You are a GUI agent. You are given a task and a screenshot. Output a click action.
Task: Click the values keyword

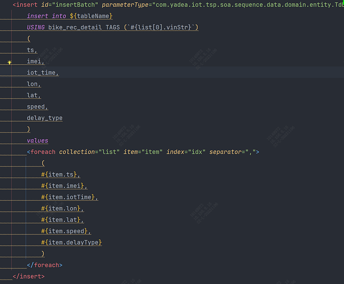tap(38, 141)
